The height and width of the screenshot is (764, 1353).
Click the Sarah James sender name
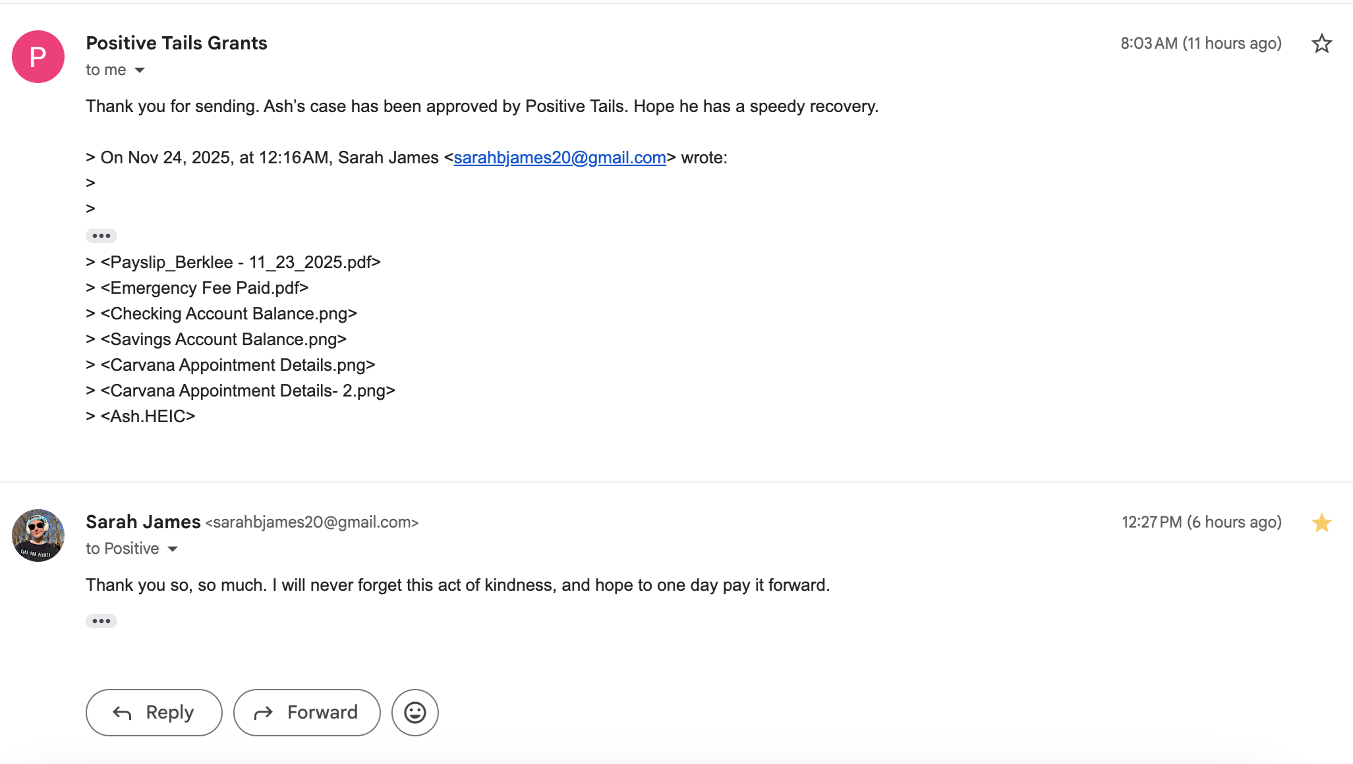point(143,522)
